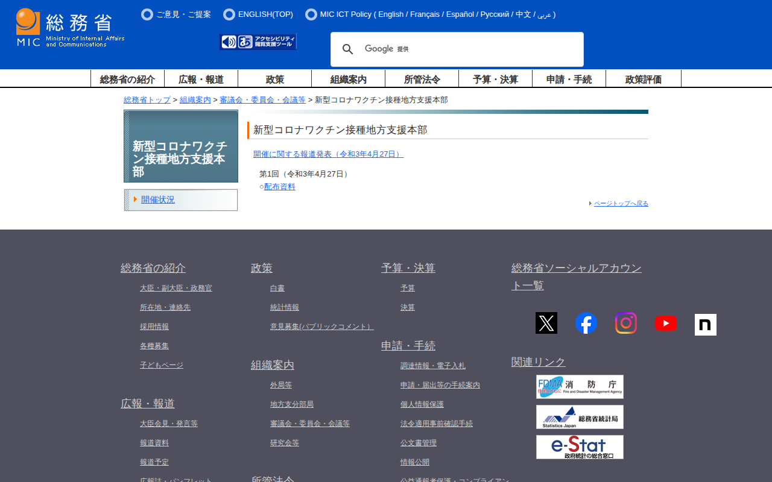Open the accessibility reading support tool
The image size is (772, 482).
click(x=258, y=42)
